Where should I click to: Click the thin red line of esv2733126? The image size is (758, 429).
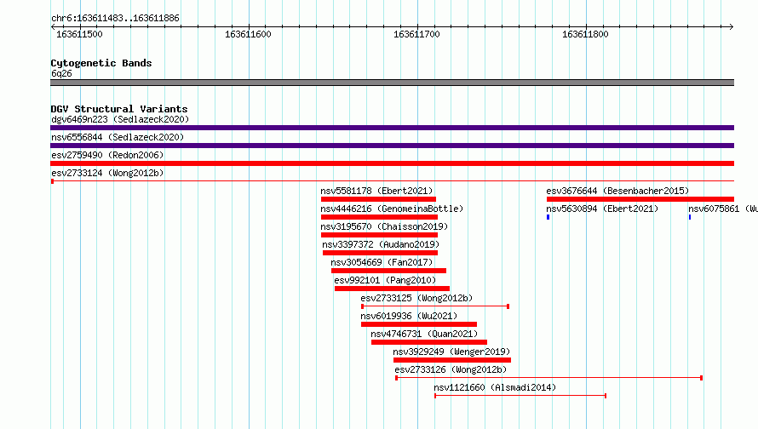[548, 378]
